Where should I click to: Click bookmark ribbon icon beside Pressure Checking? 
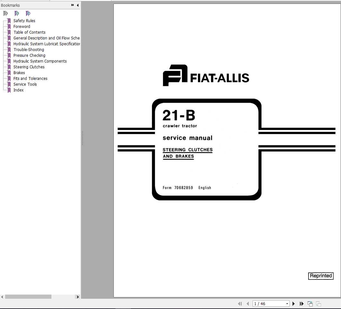click(x=9, y=56)
